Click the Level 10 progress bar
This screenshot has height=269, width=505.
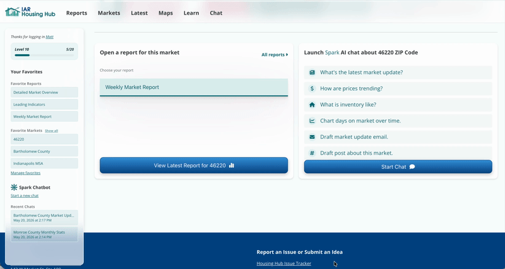44,55
